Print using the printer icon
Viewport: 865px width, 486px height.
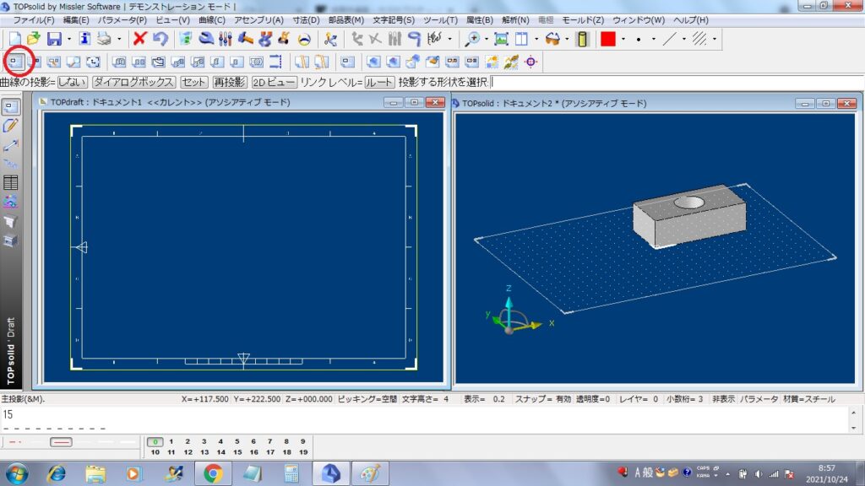[x=104, y=39]
